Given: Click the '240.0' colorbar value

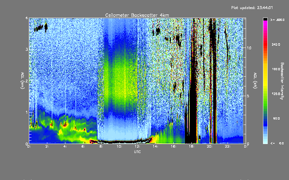Looking at the screenshot, I should pos(276,44).
